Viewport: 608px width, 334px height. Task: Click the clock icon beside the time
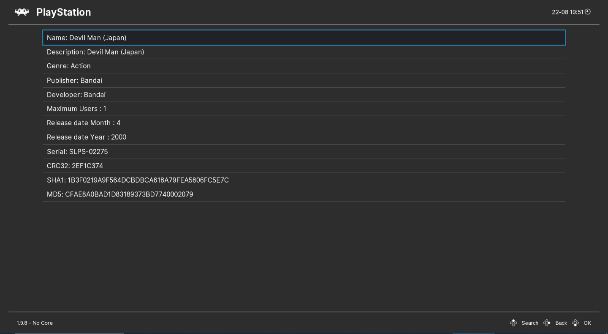point(588,12)
